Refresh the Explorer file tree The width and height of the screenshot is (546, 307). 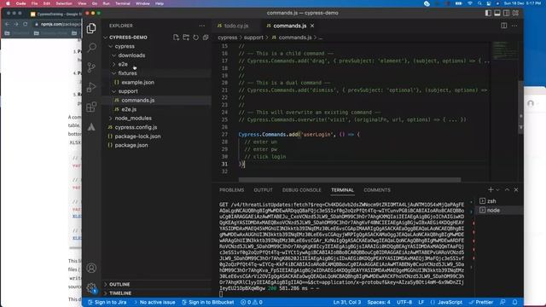click(195, 38)
